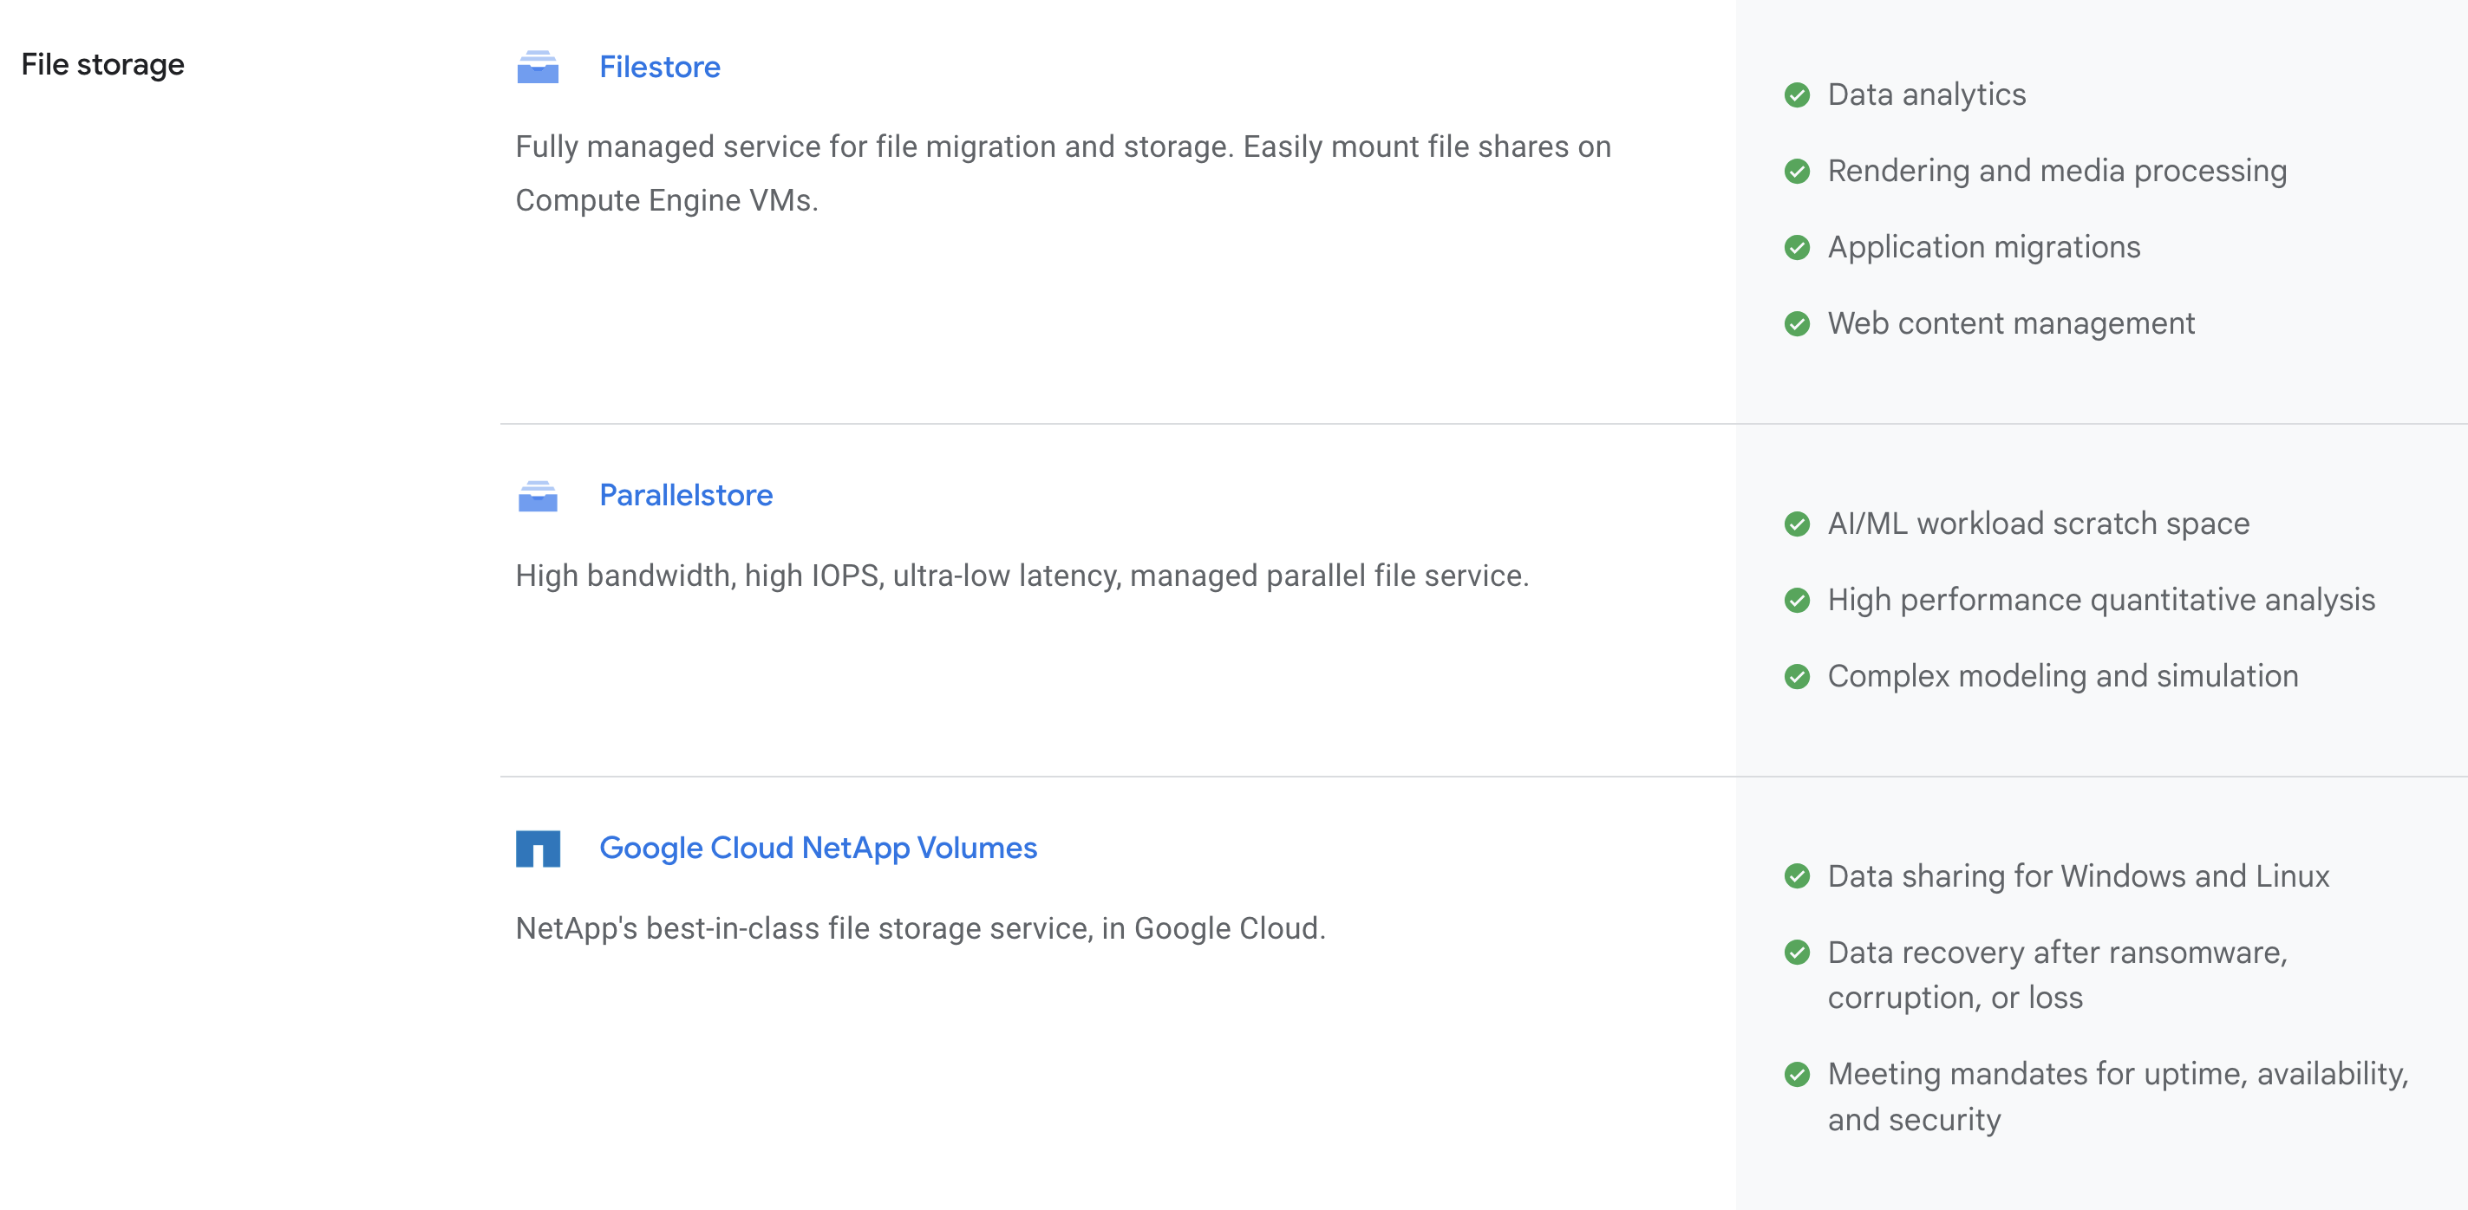Click checkmark beside Data recovery after ransomware

tap(1797, 953)
